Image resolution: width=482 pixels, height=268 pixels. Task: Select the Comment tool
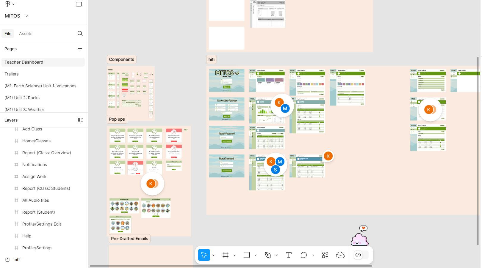[x=303, y=255]
